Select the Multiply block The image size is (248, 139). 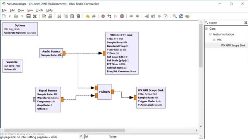[x=104, y=92]
